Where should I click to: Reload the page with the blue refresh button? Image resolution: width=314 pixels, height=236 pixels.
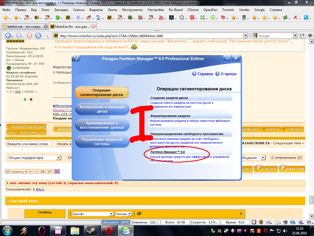(x=38, y=36)
